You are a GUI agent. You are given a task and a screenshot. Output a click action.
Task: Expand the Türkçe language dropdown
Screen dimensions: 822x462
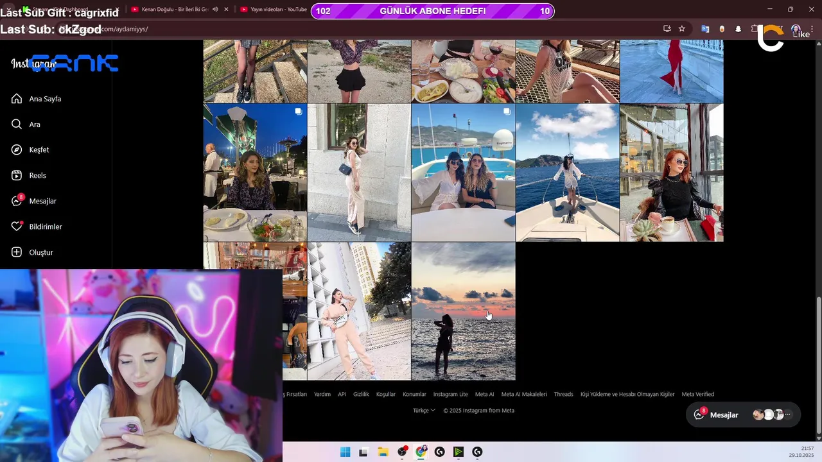point(424,411)
